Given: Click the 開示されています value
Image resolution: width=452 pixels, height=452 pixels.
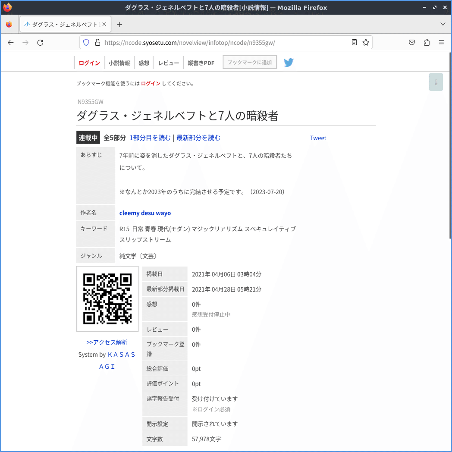Looking at the screenshot, I should 215,424.
